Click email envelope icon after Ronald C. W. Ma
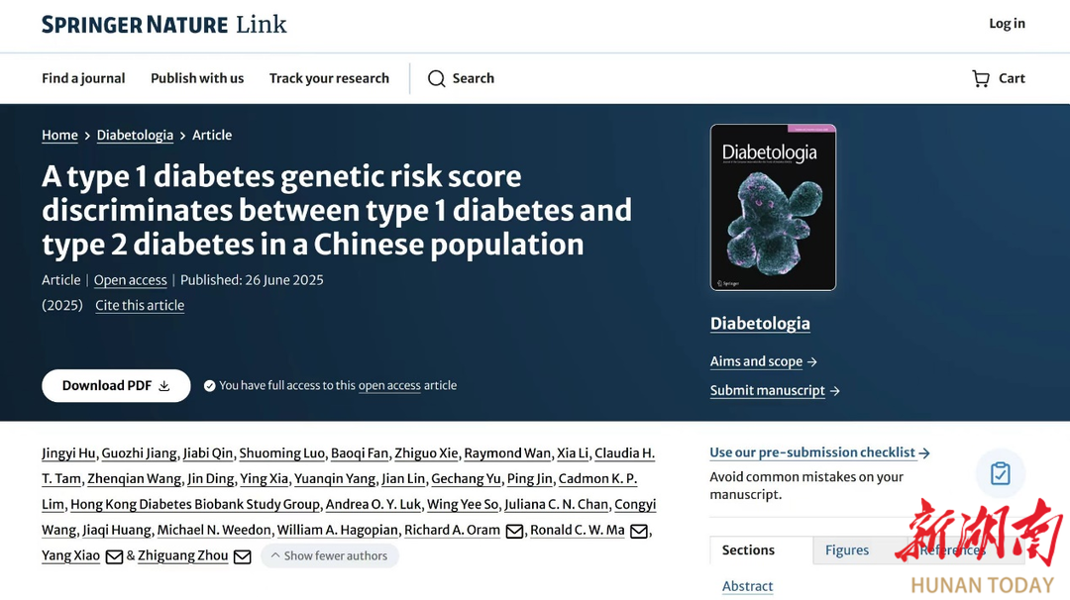1070x600 pixels. click(x=639, y=531)
